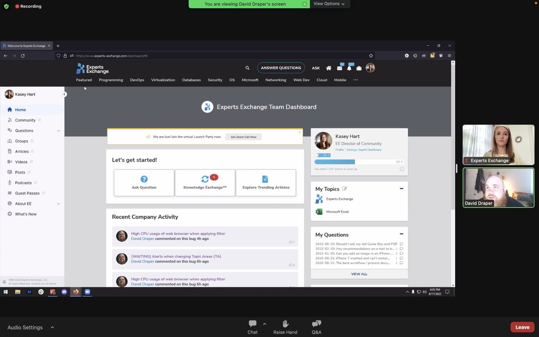Select the Networking topic menu
The image size is (539, 337).
pyautogui.click(x=276, y=80)
